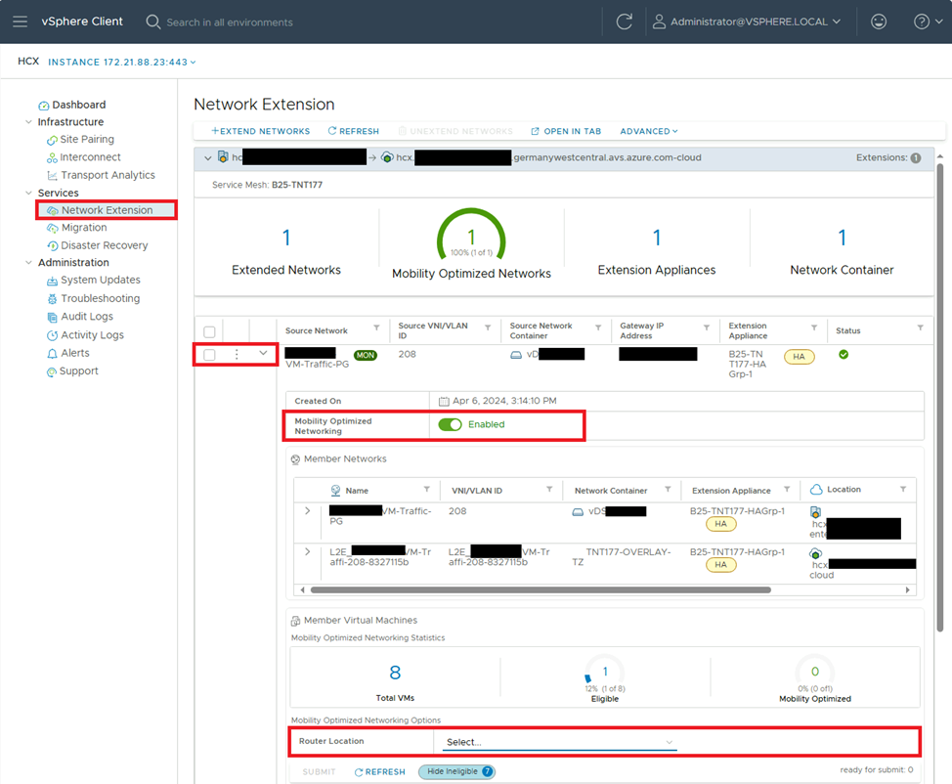Open the Administrator account dropdown
The width and height of the screenshot is (952, 784).
[x=755, y=22]
